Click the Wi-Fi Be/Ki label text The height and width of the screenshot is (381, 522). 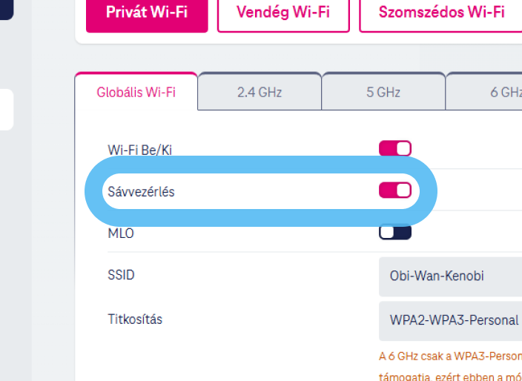coord(140,150)
